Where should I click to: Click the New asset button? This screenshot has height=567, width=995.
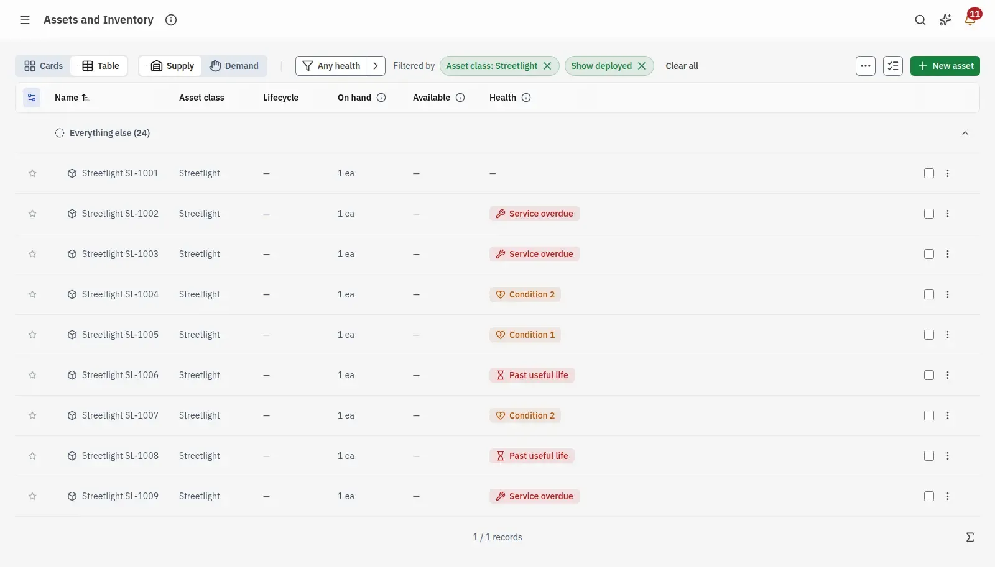click(945, 66)
